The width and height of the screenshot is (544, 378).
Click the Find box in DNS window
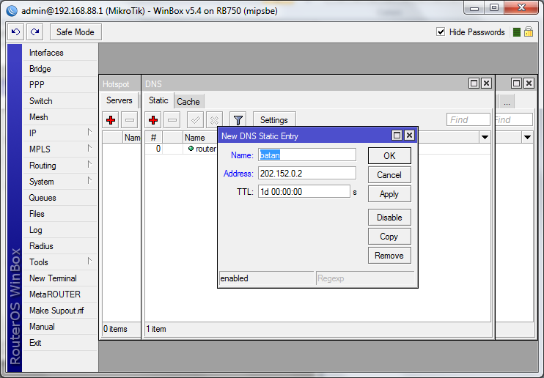point(468,119)
